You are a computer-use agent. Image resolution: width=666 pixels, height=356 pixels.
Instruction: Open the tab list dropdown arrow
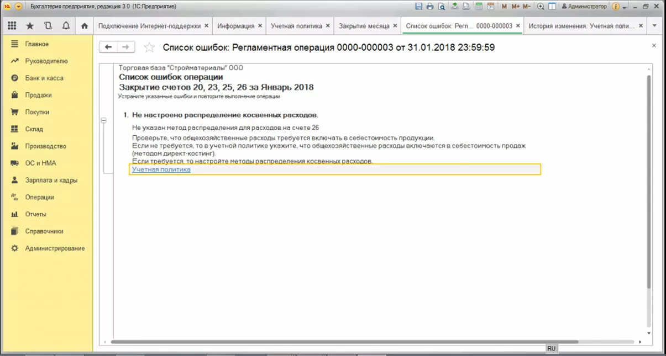[x=654, y=26]
